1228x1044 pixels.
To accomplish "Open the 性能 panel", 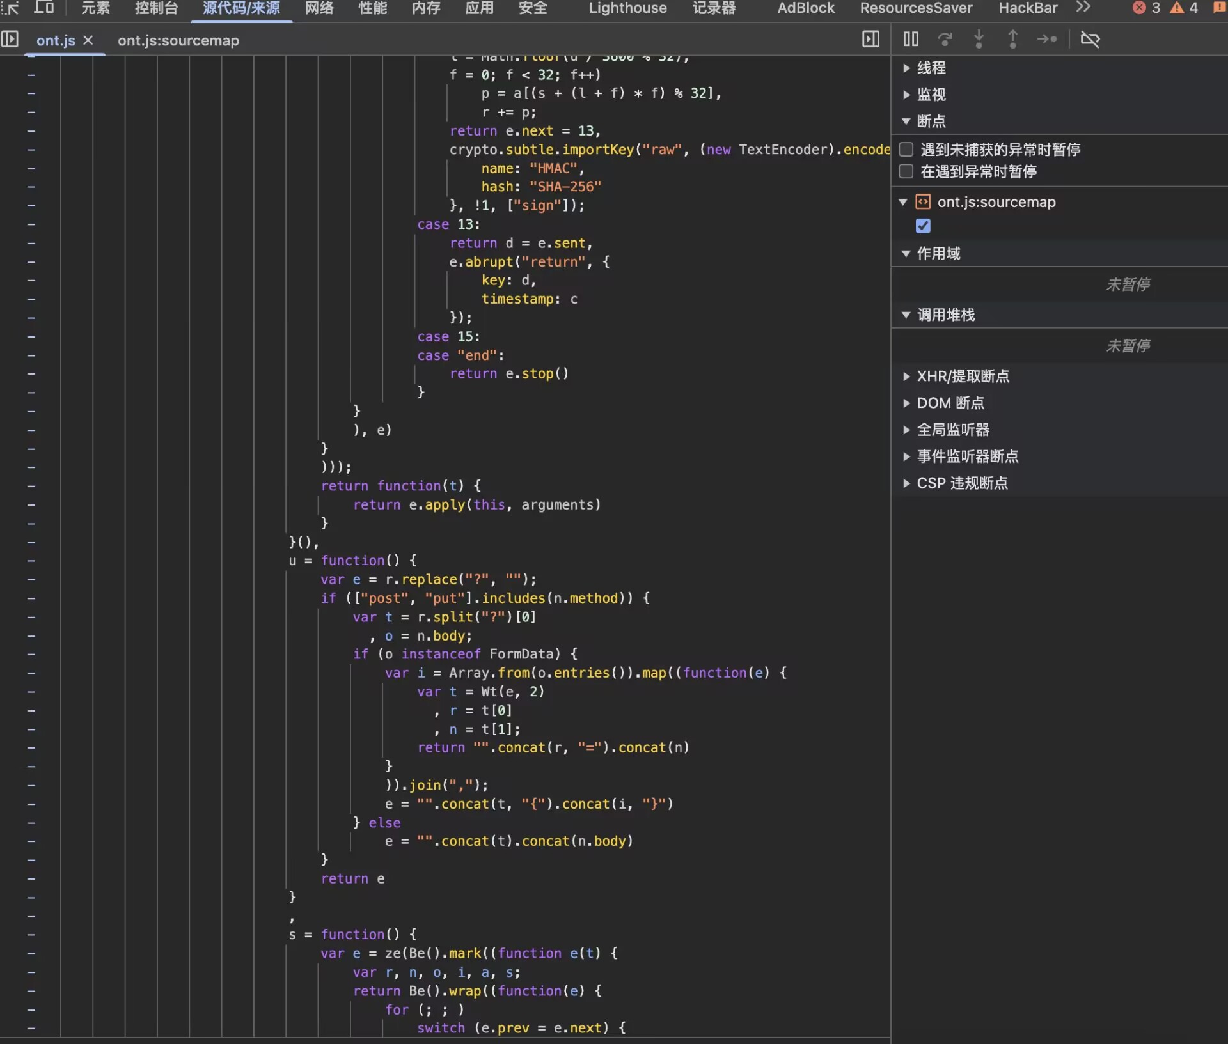I will (372, 8).
